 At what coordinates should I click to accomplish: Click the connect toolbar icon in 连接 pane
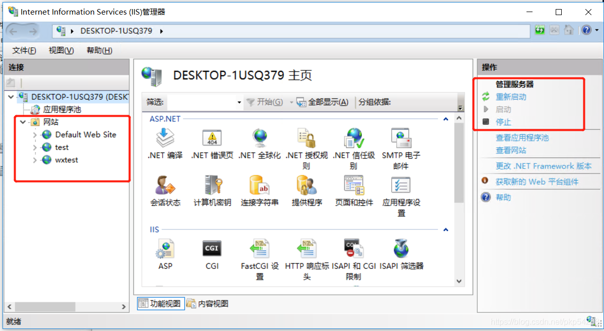pos(11,82)
